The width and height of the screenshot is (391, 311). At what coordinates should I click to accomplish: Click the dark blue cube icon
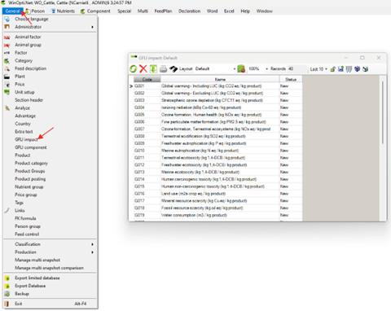[358, 69]
